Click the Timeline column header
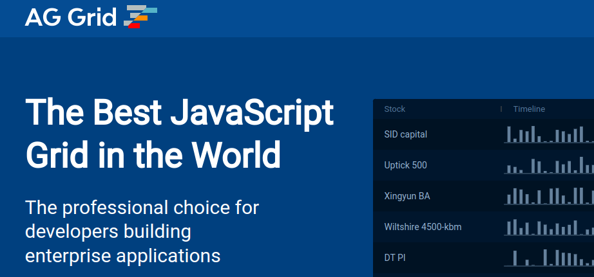594x277 pixels. (529, 109)
